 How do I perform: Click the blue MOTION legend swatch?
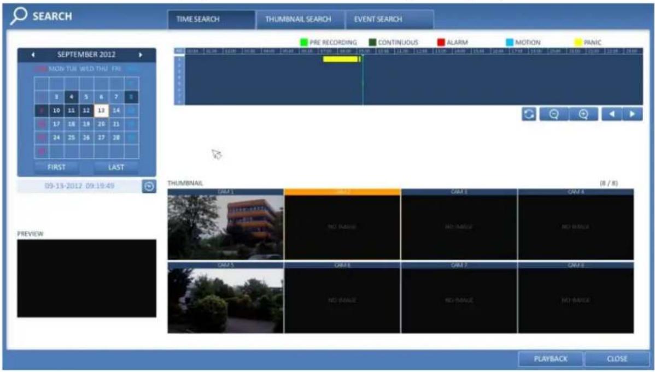click(x=510, y=42)
